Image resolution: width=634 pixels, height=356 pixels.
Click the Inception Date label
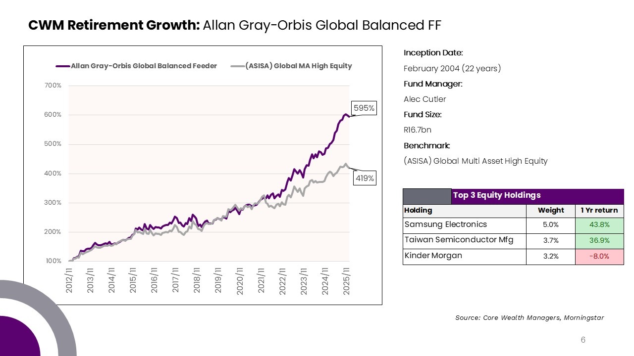coord(433,53)
